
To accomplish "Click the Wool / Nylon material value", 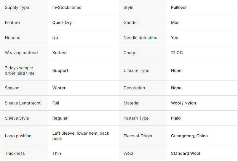I will pos(183,103).
